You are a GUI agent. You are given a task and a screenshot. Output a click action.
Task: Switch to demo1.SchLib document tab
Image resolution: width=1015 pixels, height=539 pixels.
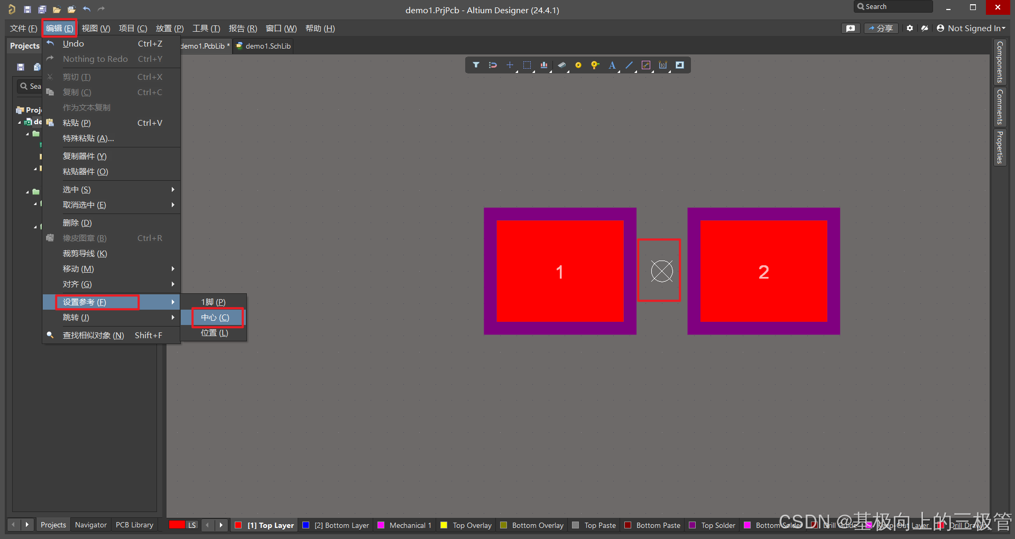pyautogui.click(x=263, y=46)
